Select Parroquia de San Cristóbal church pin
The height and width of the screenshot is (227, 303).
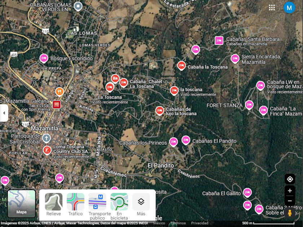coord(47,138)
